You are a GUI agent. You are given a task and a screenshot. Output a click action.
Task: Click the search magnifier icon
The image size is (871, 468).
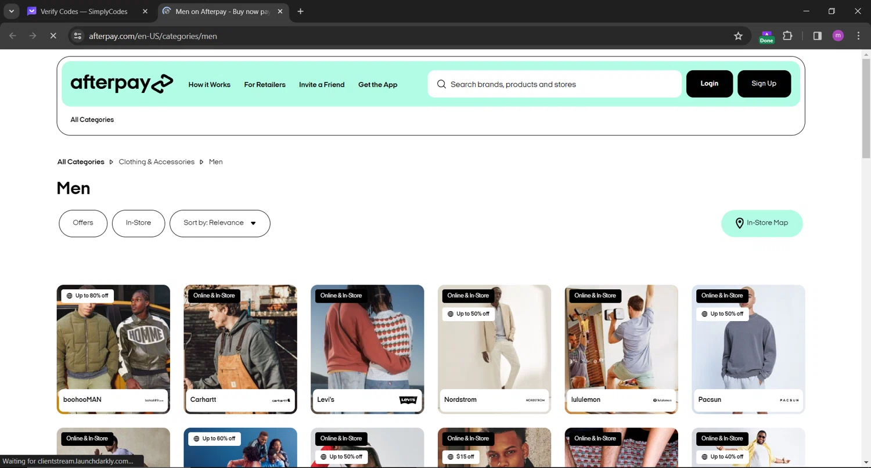click(441, 84)
